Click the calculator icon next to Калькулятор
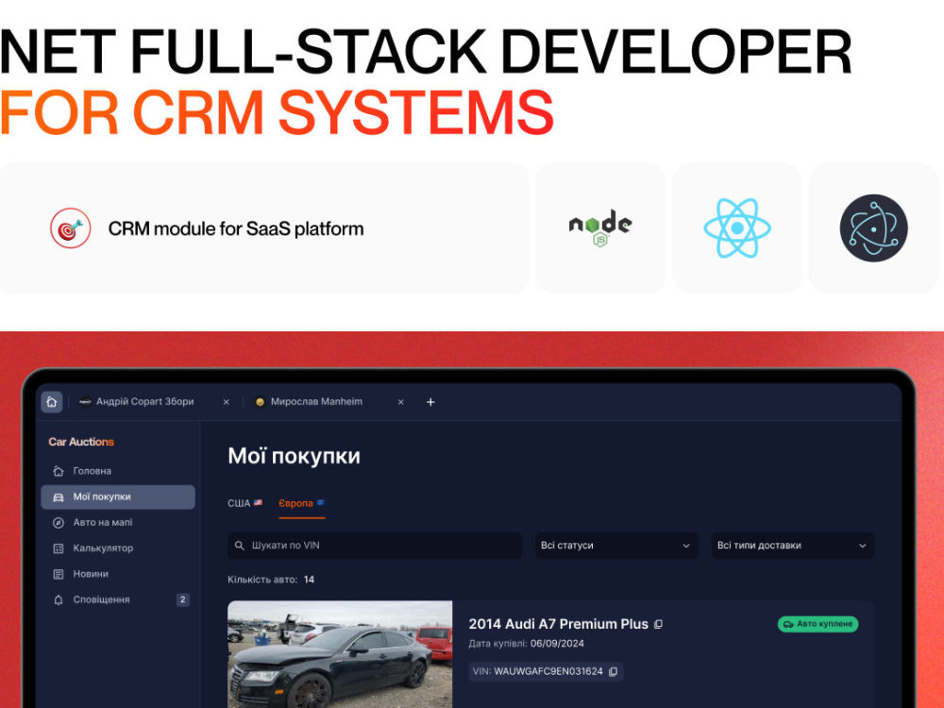The width and height of the screenshot is (944, 708). 59,548
